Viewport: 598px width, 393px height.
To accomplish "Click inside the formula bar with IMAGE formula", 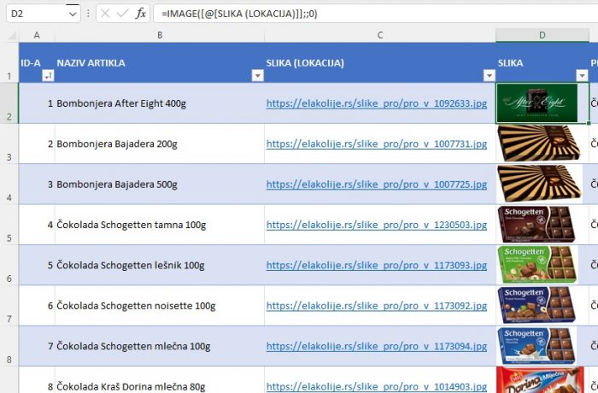I will pos(376,14).
